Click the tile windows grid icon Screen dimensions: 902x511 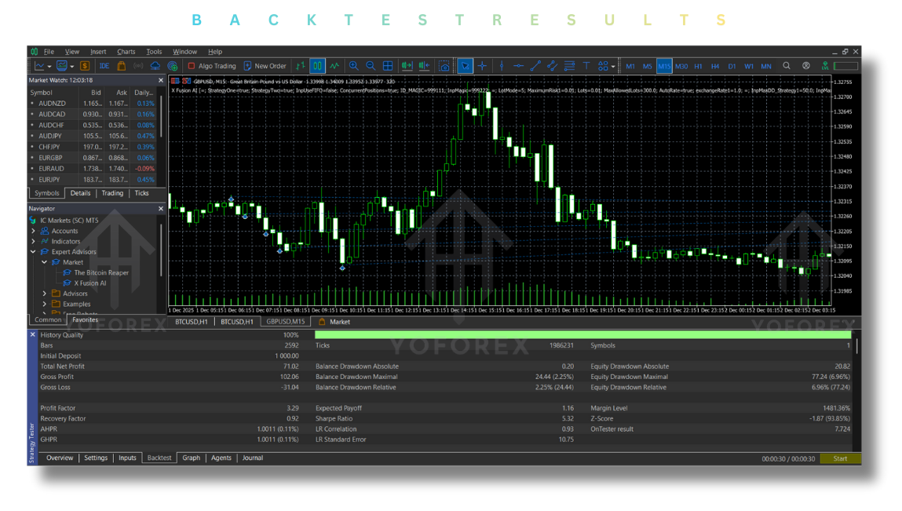388,67
